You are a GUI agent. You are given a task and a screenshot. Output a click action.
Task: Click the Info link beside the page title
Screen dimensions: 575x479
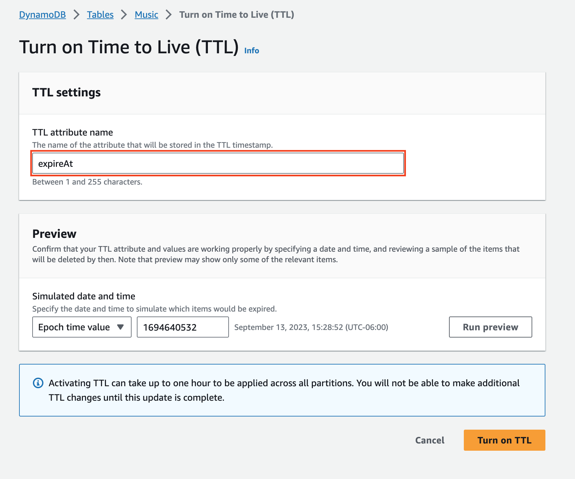click(251, 50)
